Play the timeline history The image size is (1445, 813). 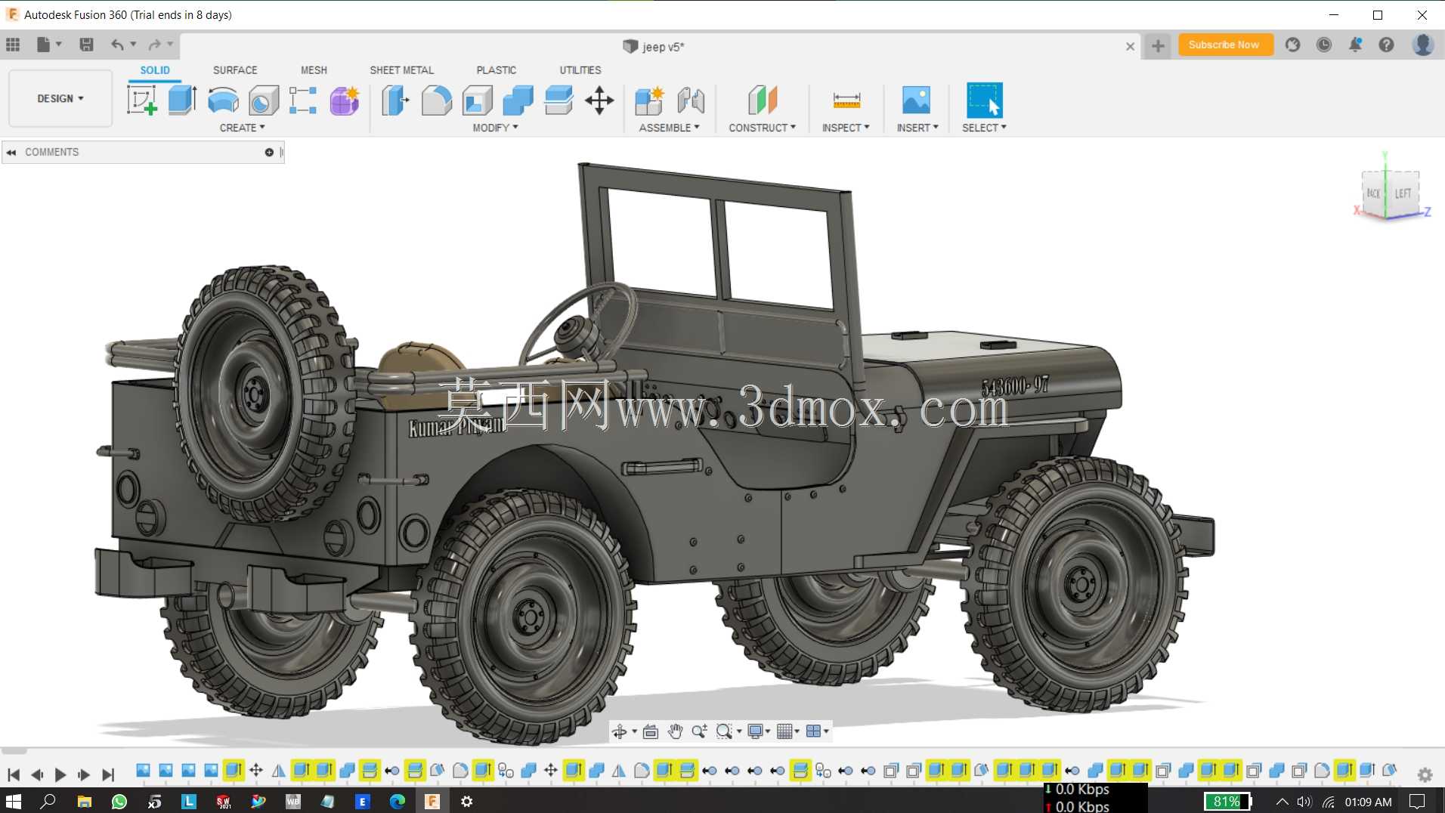pyautogui.click(x=60, y=774)
